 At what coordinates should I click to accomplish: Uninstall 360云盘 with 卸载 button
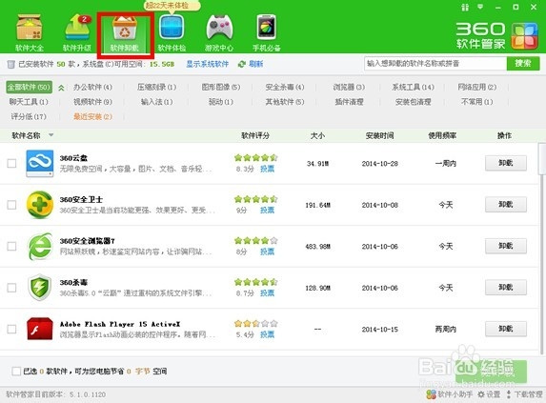[506, 163]
